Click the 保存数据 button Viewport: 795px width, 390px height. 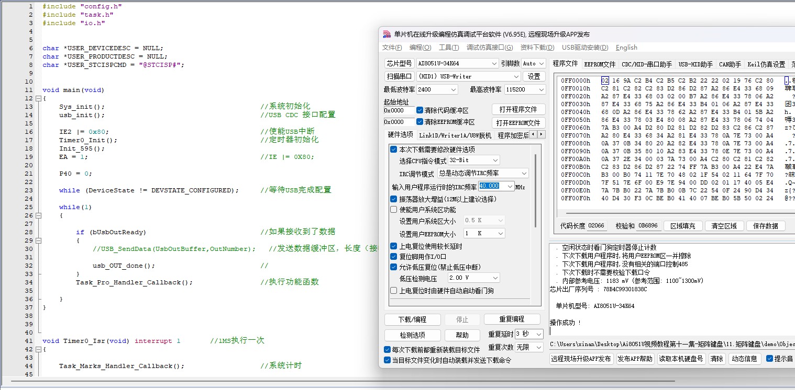click(766, 226)
